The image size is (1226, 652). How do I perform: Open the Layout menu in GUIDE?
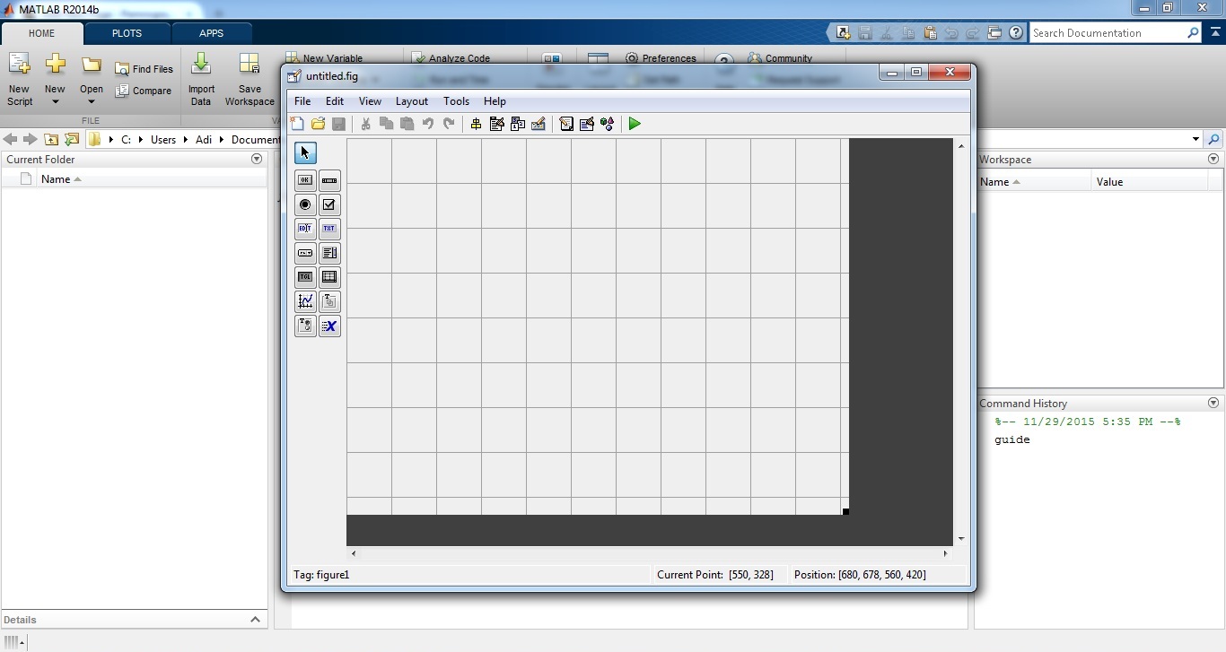tap(411, 101)
